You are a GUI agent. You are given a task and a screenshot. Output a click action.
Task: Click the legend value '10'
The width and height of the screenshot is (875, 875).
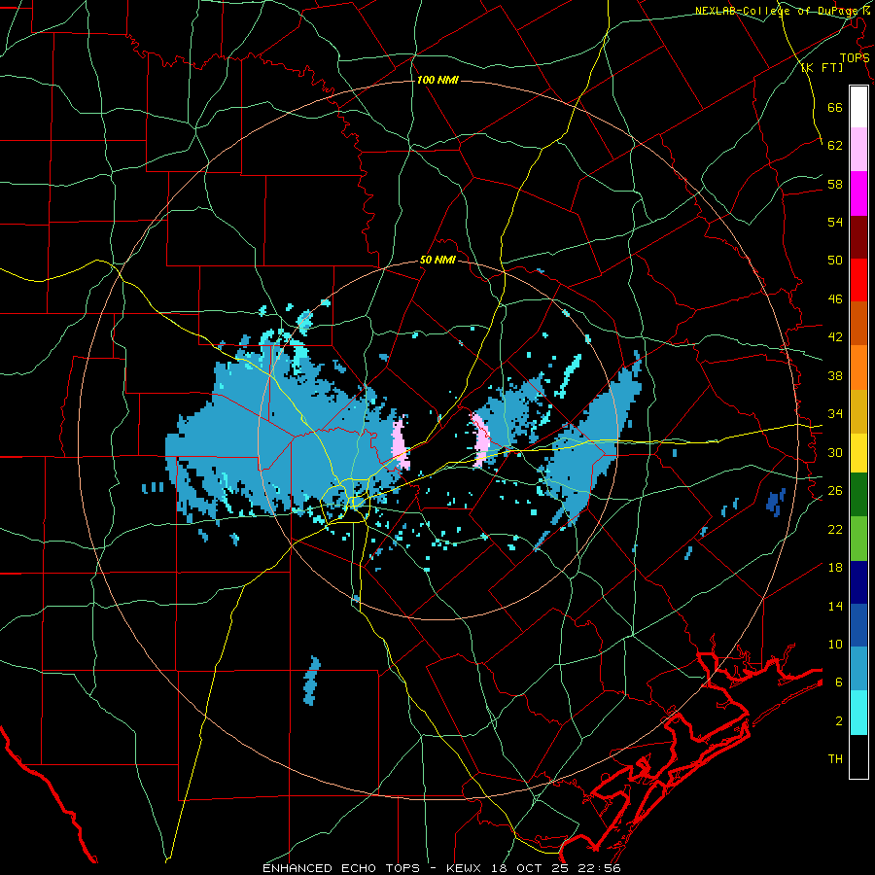pos(835,644)
